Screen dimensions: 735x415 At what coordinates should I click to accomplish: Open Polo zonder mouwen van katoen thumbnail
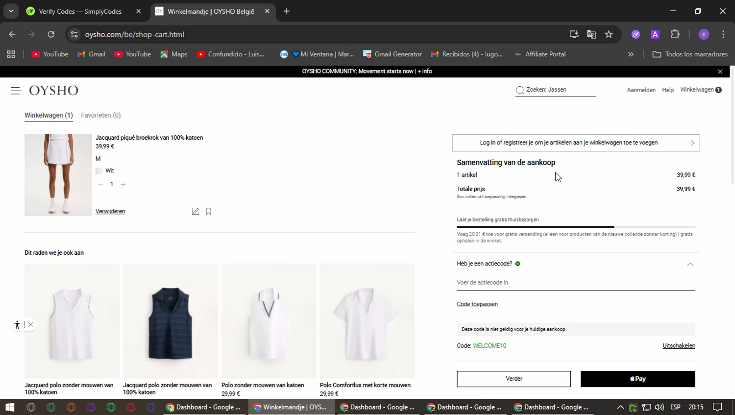[x=269, y=321]
